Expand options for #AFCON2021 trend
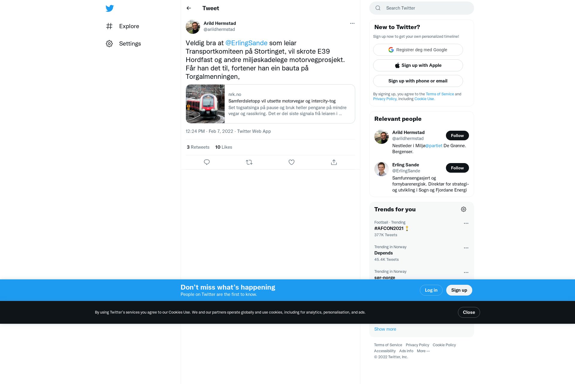This screenshot has height=384, width=575. pos(466,223)
